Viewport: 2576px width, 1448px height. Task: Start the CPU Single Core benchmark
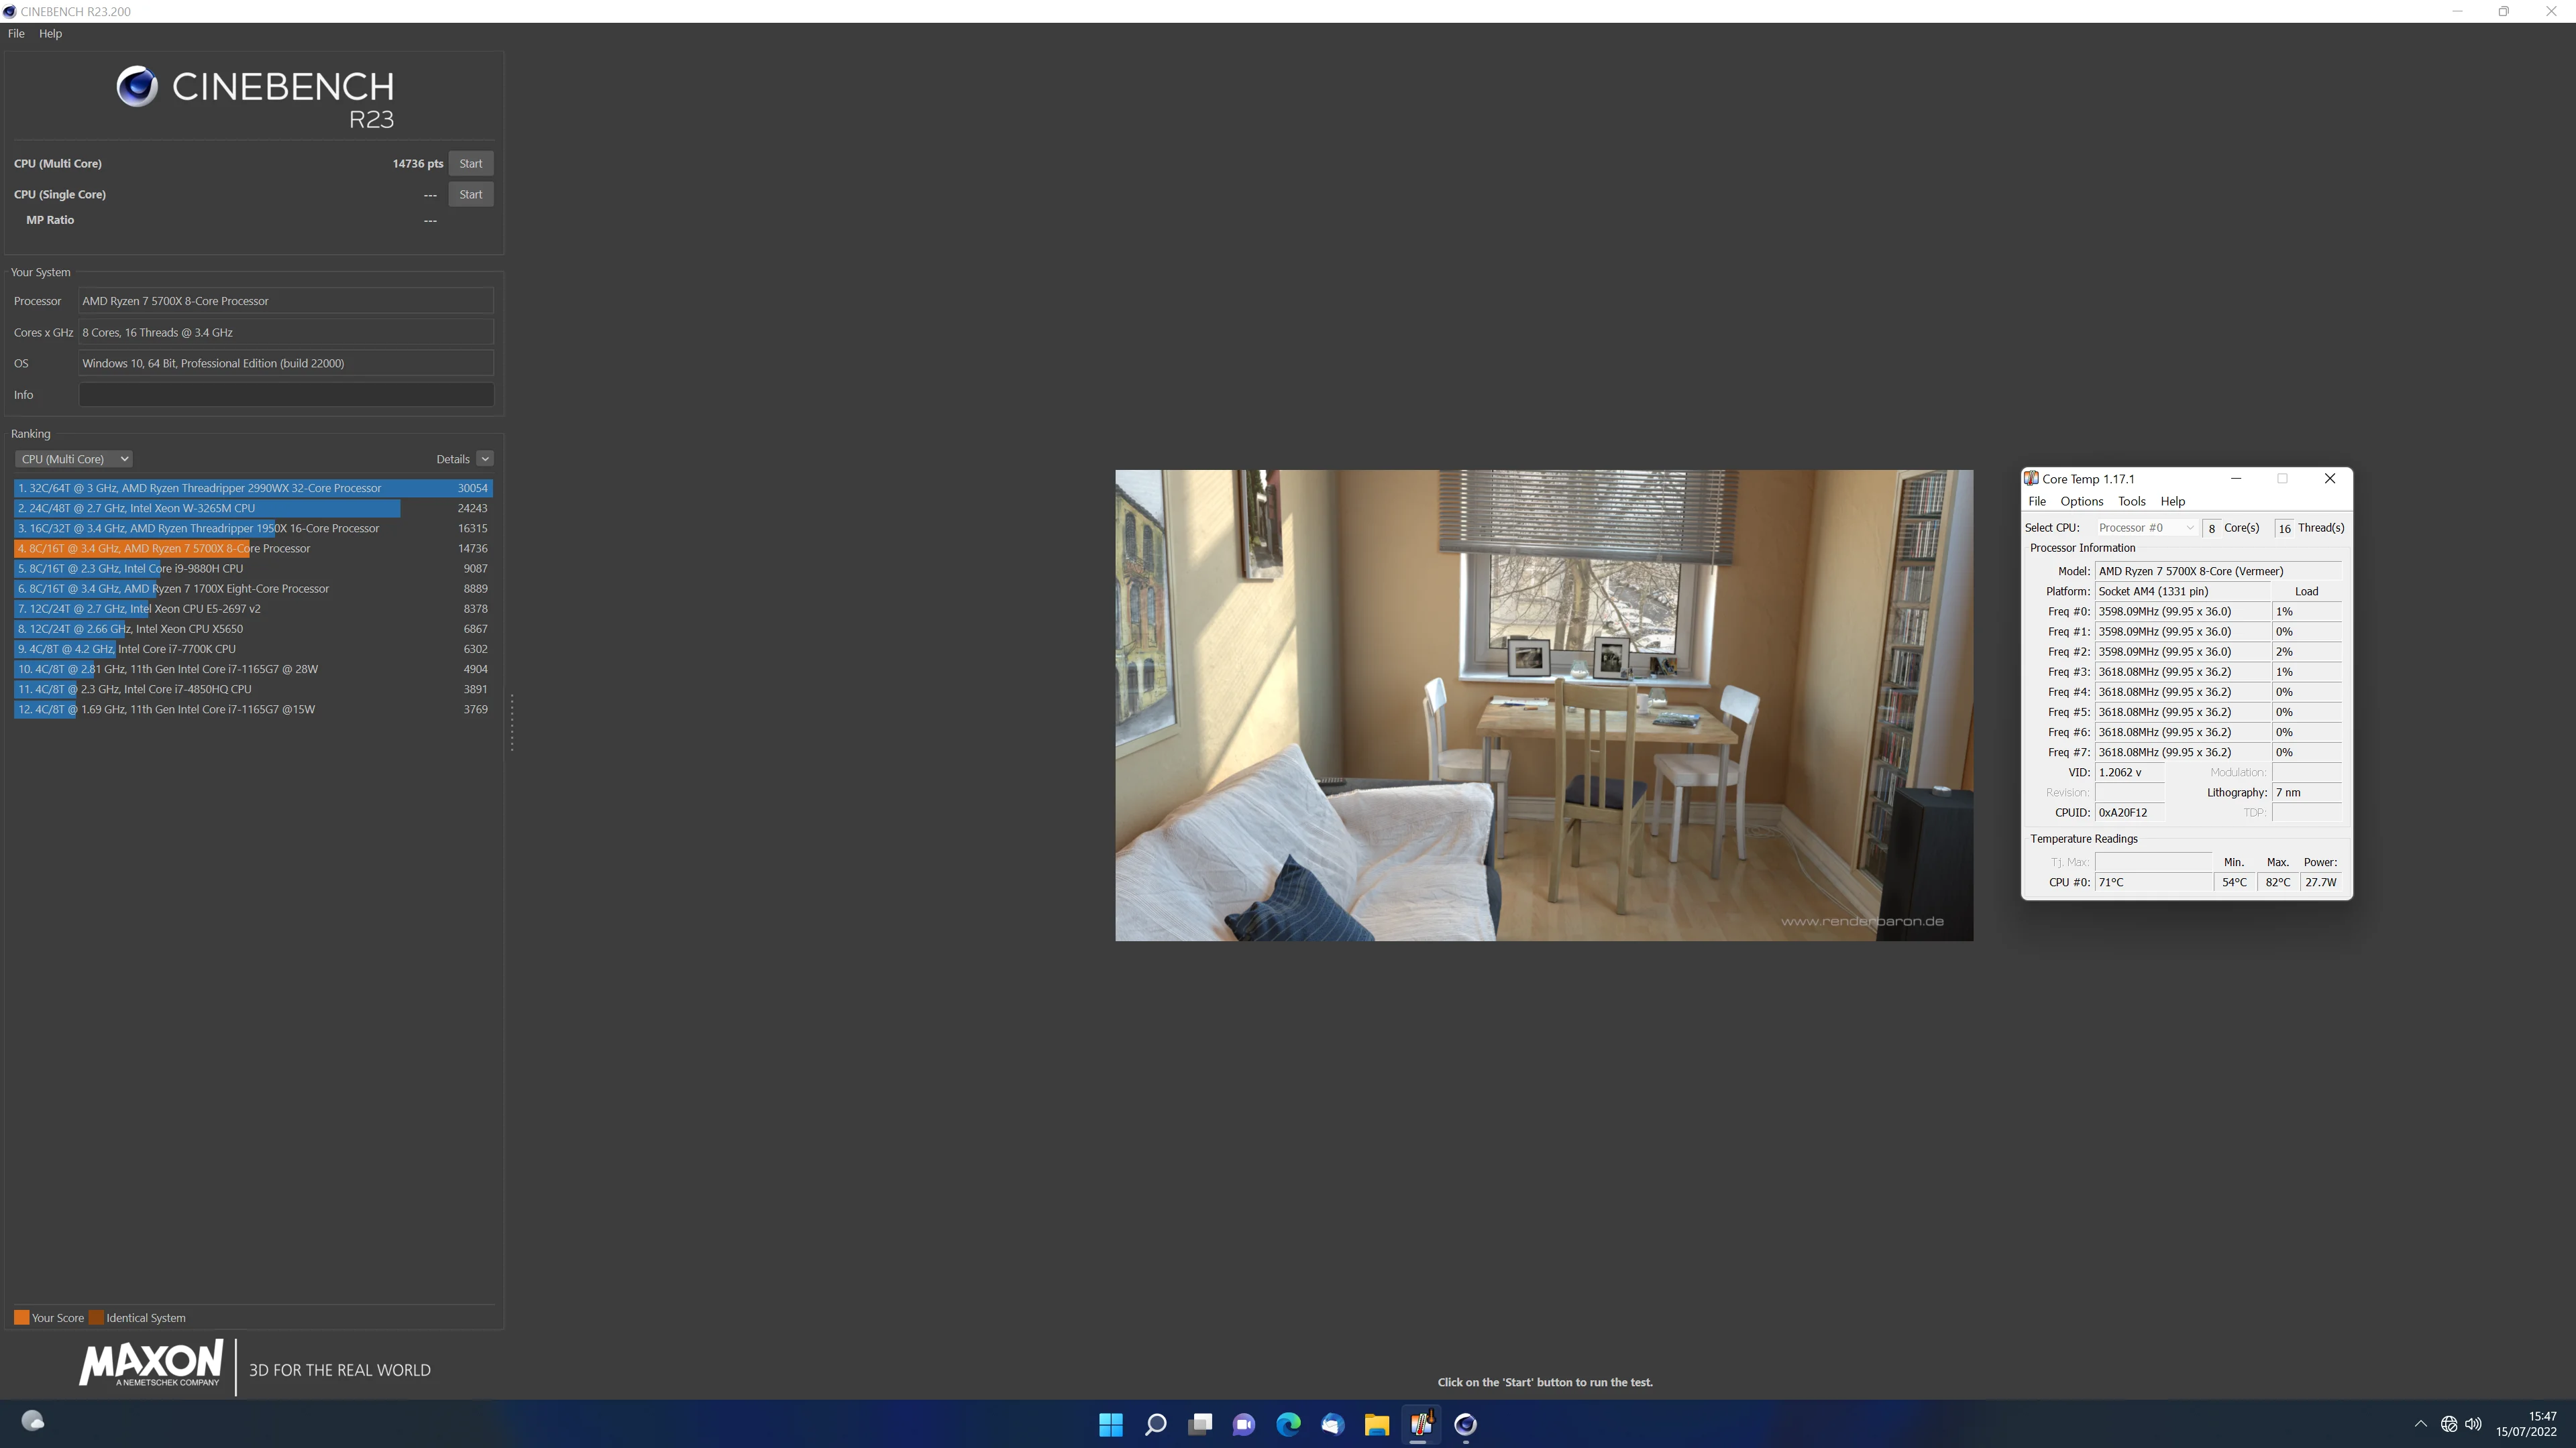click(x=470, y=195)
